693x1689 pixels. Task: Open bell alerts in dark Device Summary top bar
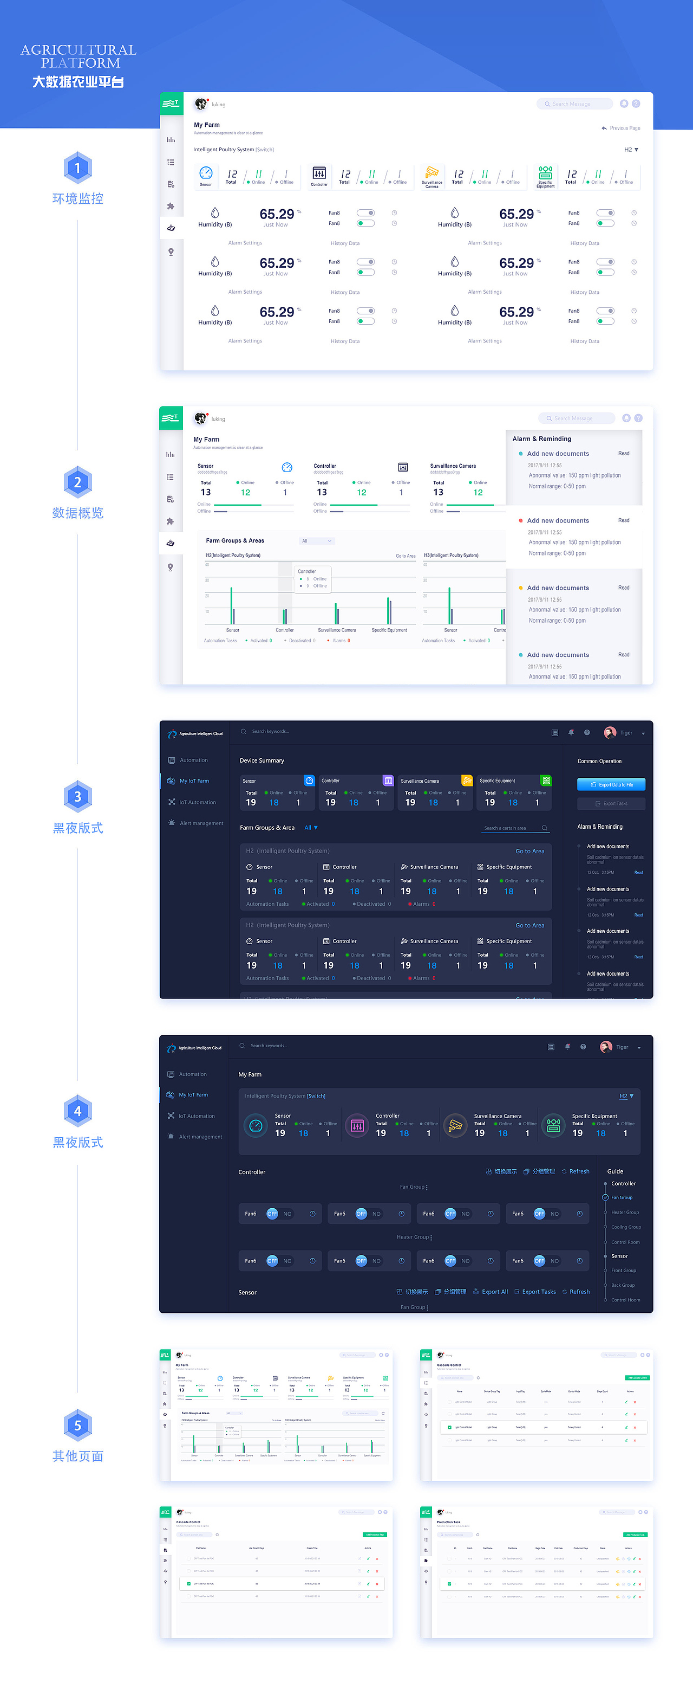571,733
